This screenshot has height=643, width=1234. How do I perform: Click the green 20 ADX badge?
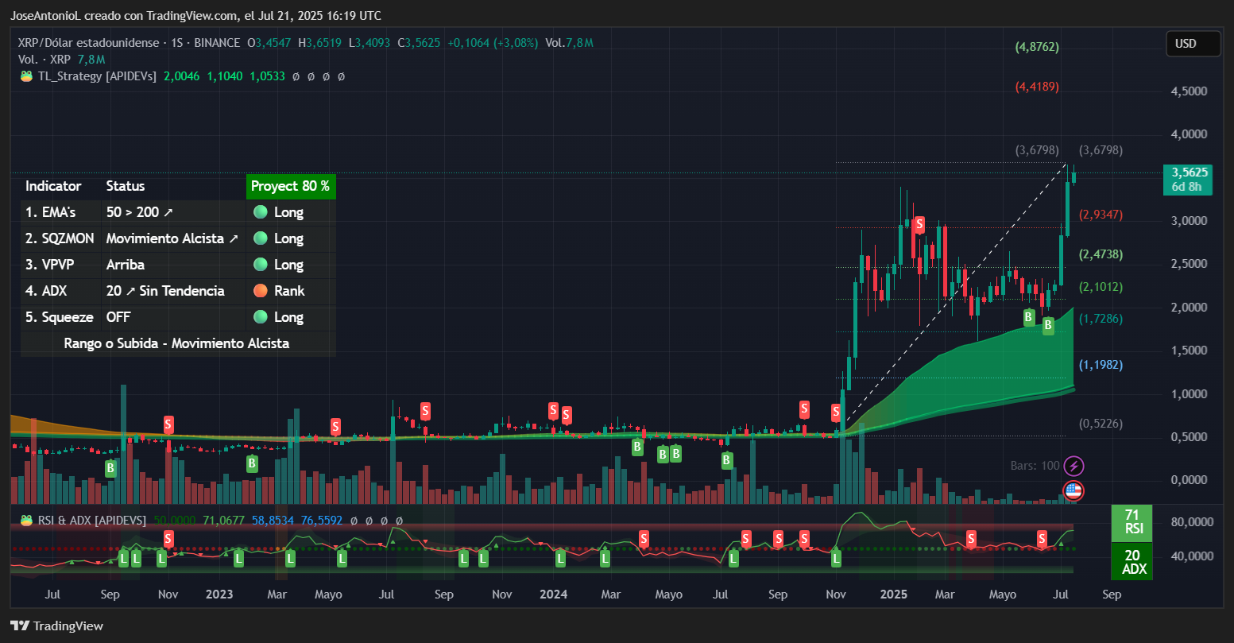(1131, 560)
